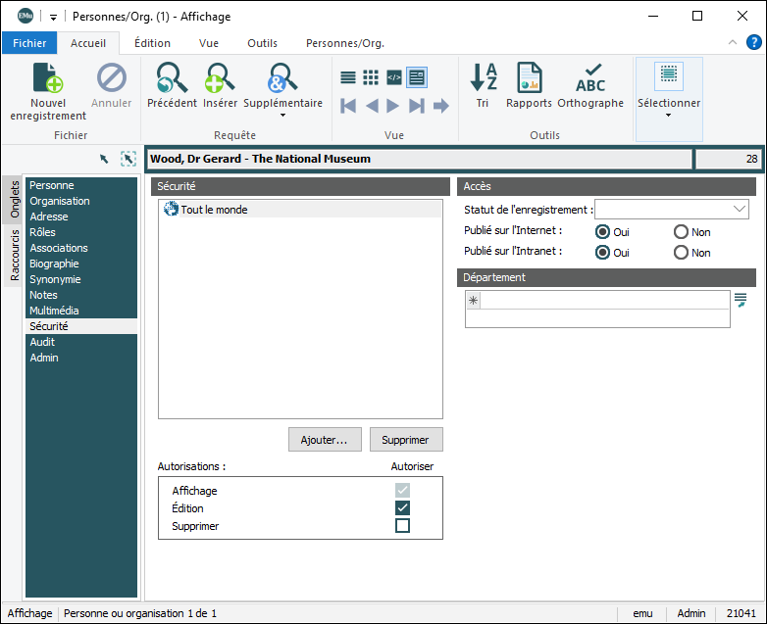
Task: Click the Insérer search icon
Action: (220, 78)
